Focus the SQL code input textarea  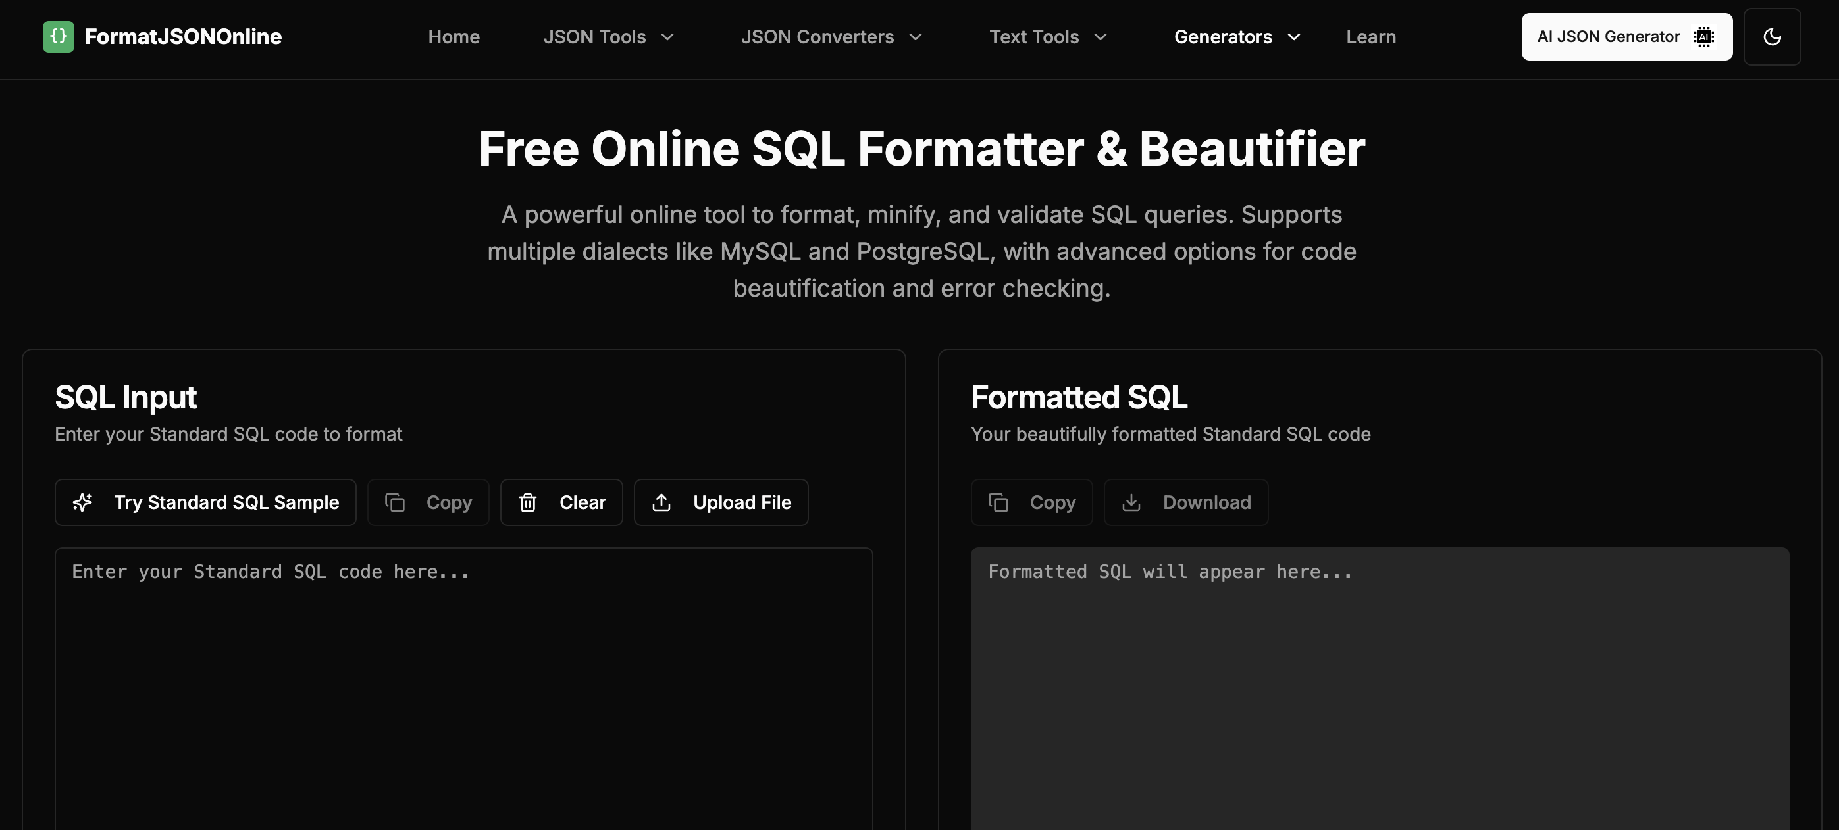[x=464, y=689]
